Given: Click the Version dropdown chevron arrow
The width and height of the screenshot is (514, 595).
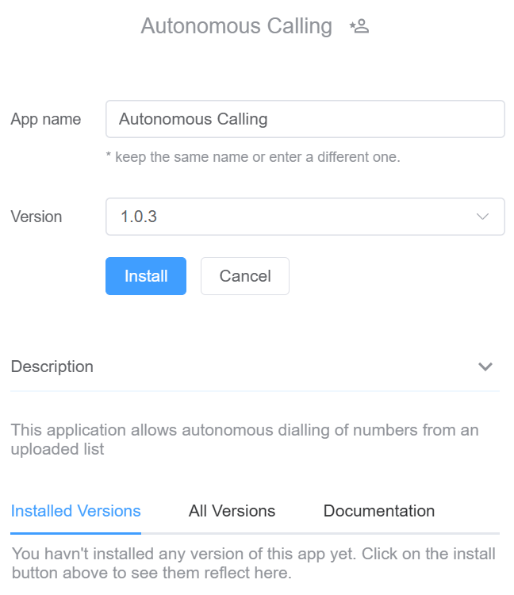Looking at the screenshot, I should click(482, 217).
